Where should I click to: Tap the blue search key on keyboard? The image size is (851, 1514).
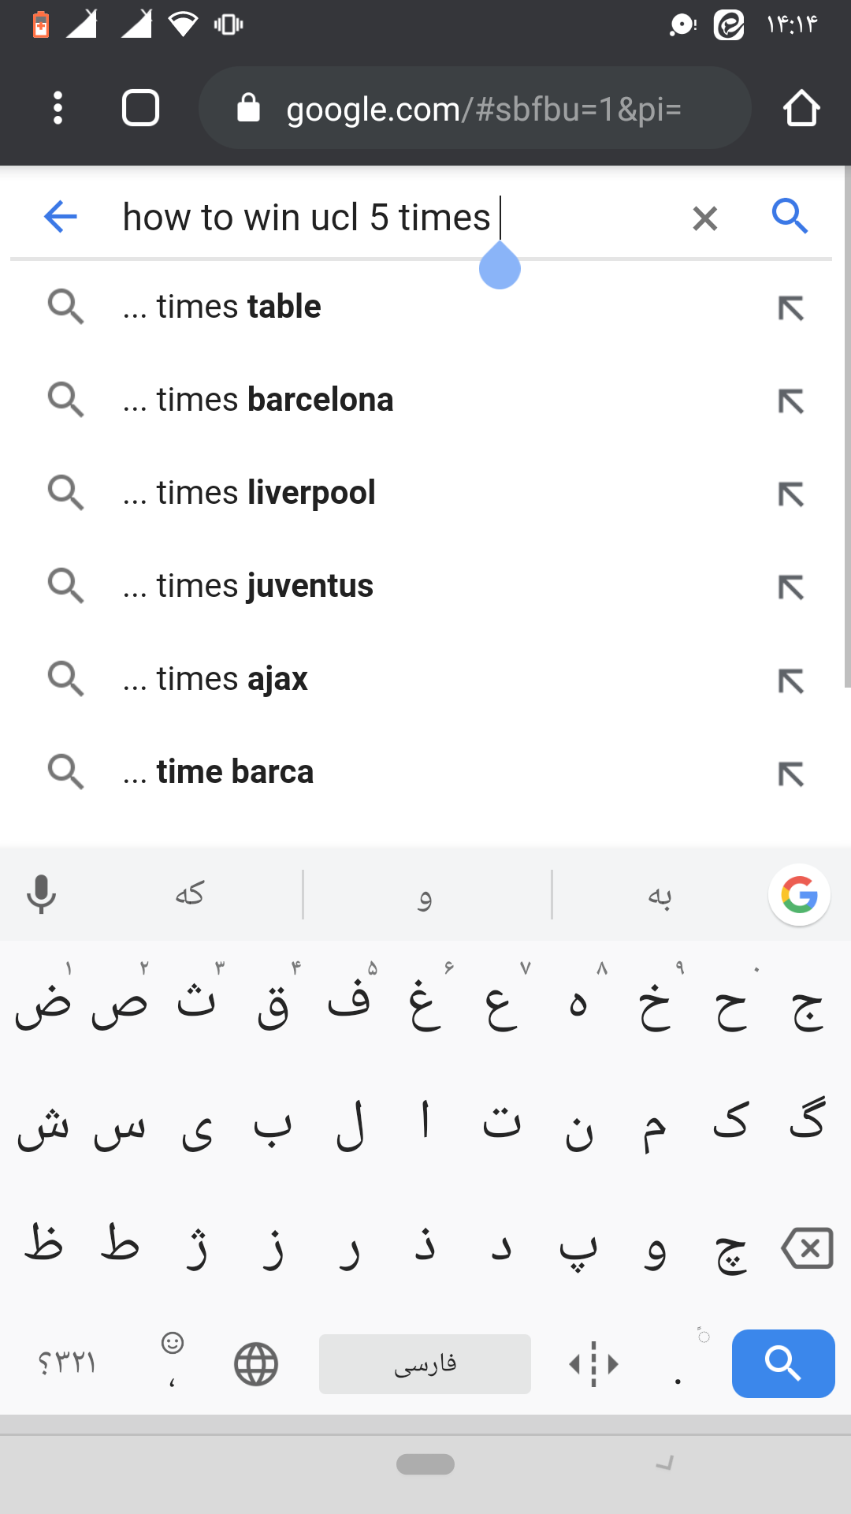[x=783, y=1363]
